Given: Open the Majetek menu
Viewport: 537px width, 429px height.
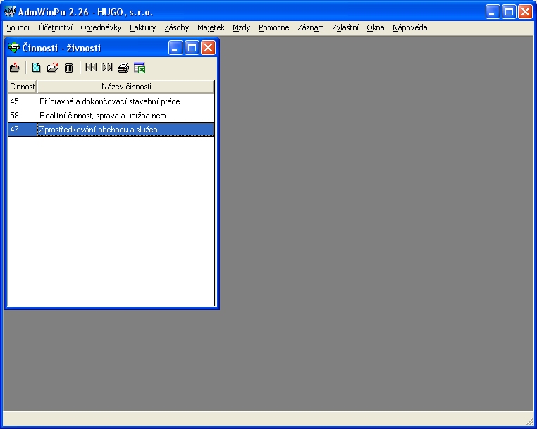Looking at the screenshot, I should pyautogui.click(x=211, y=27).
